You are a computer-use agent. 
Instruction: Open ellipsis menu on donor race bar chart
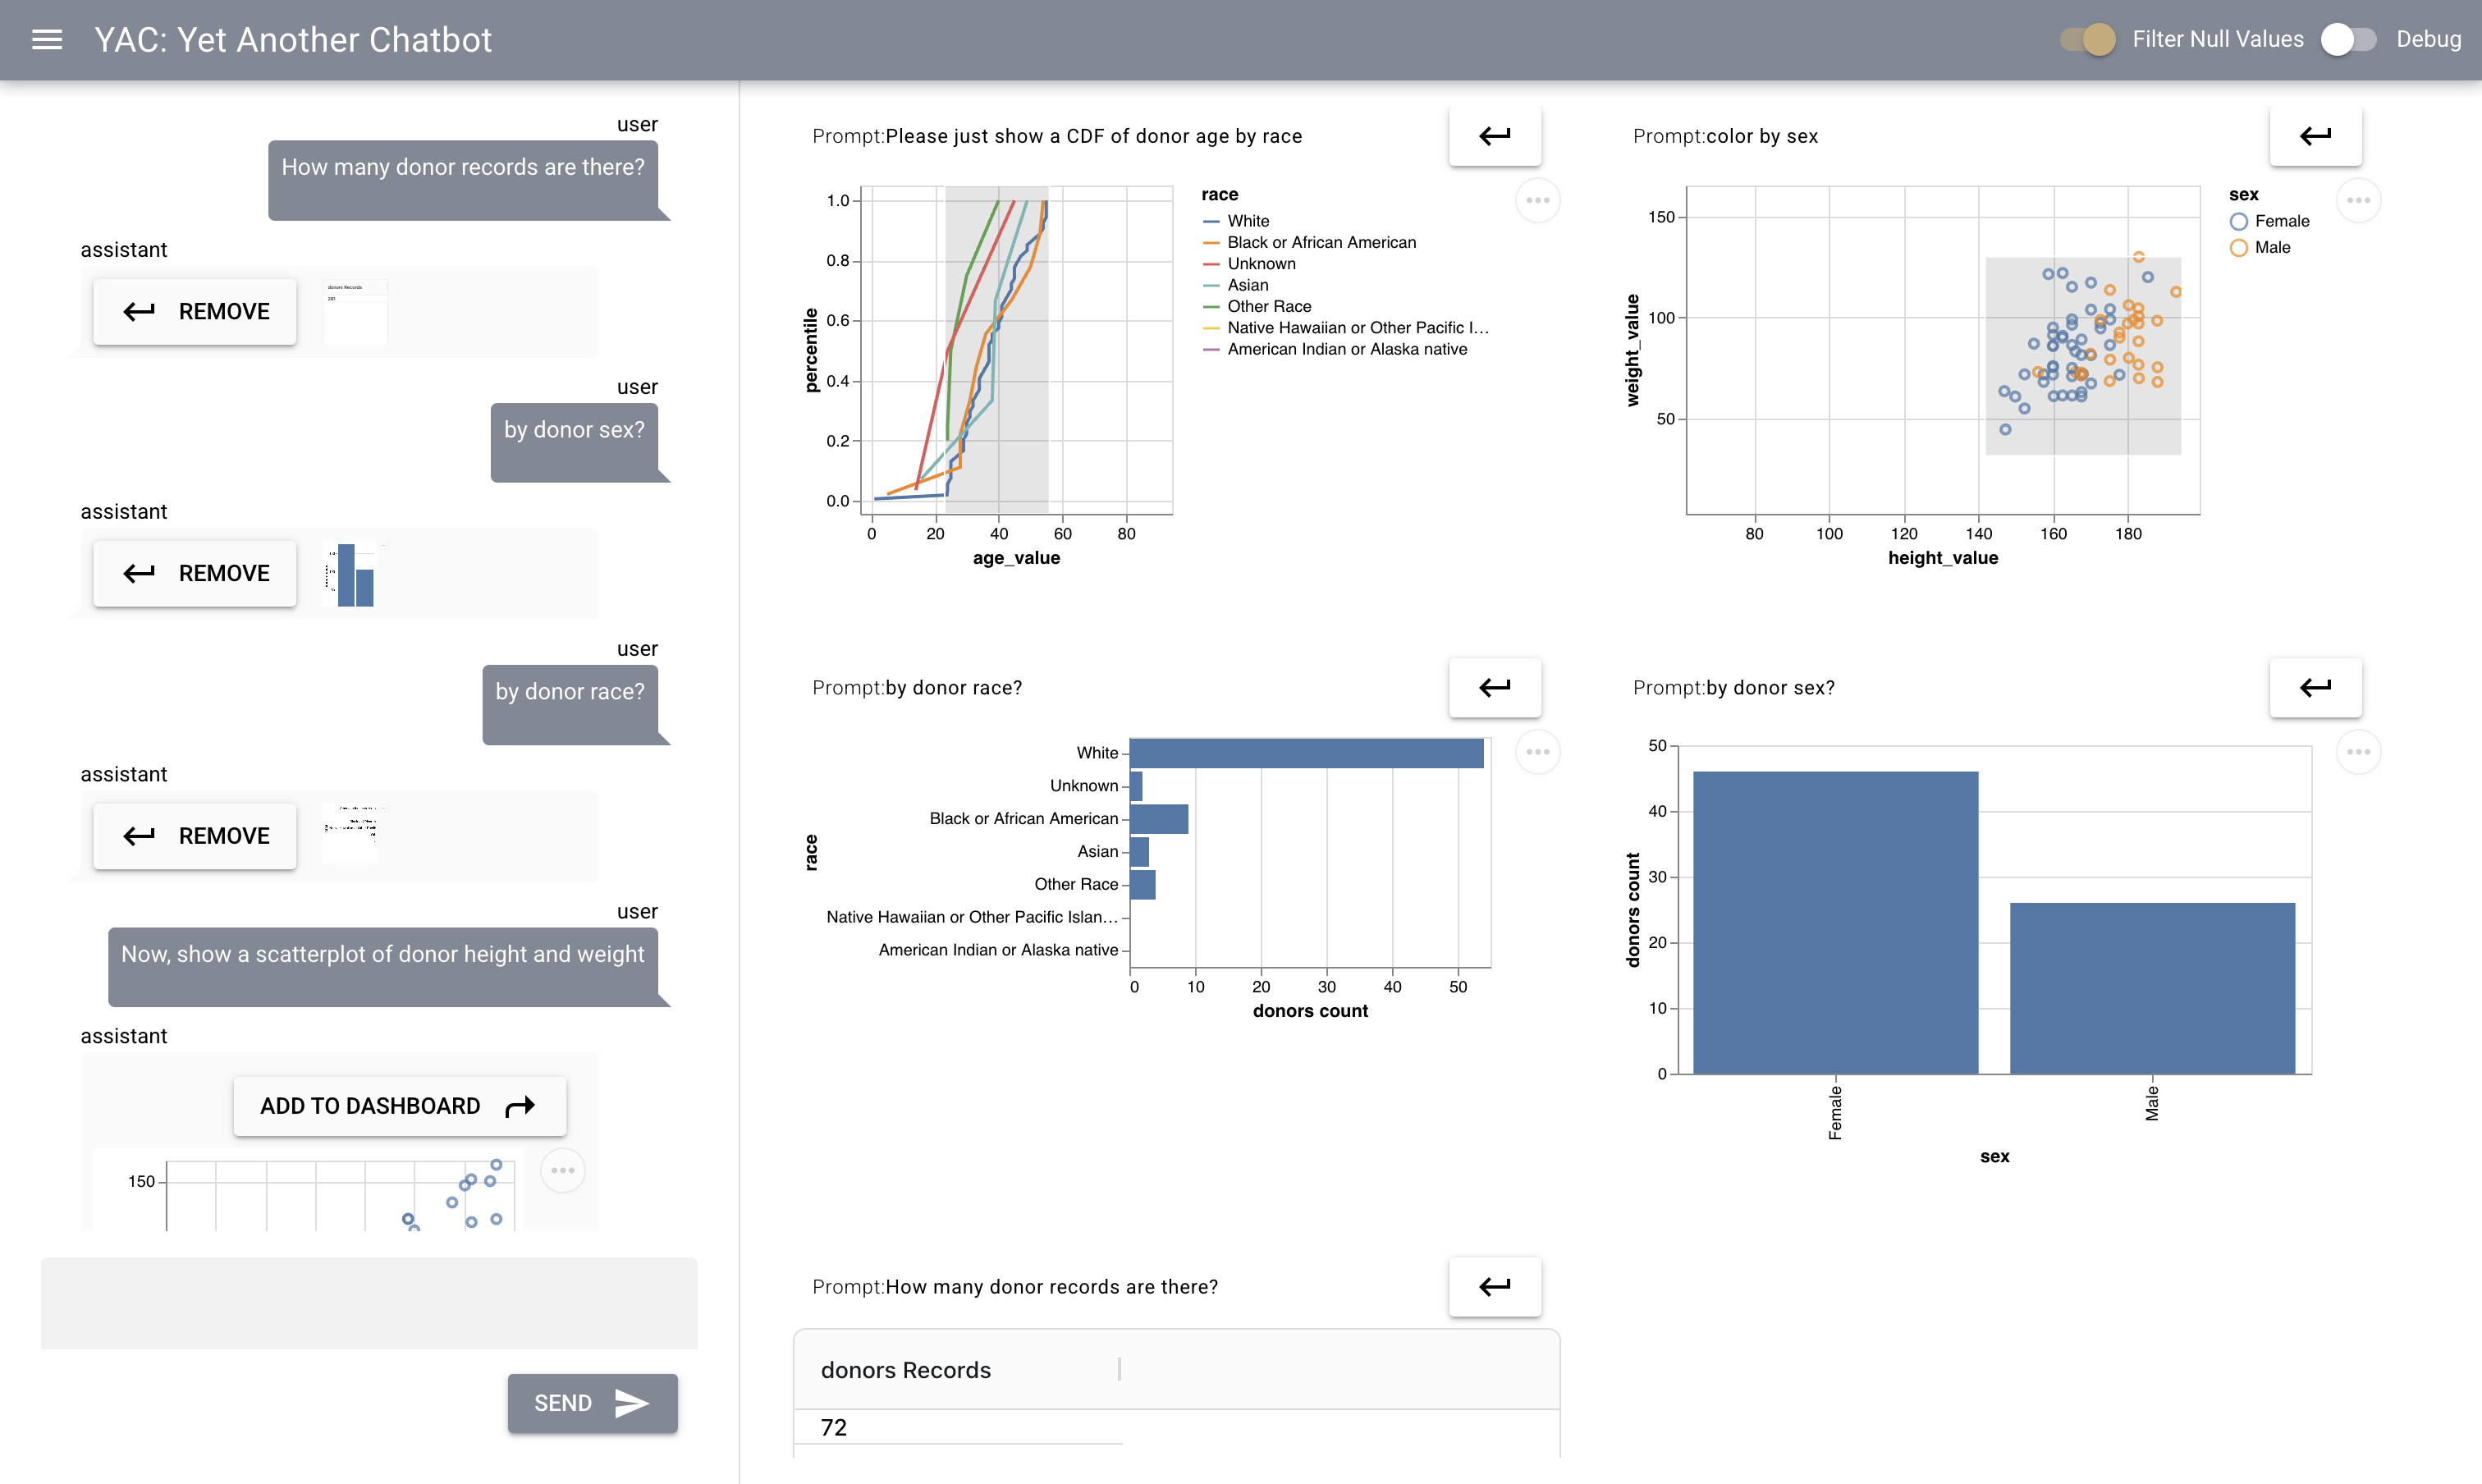[1537, 752]
